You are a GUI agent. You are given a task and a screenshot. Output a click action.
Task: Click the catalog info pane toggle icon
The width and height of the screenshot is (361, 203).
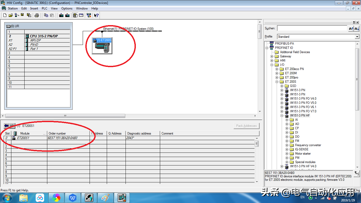tap(357, 173)
